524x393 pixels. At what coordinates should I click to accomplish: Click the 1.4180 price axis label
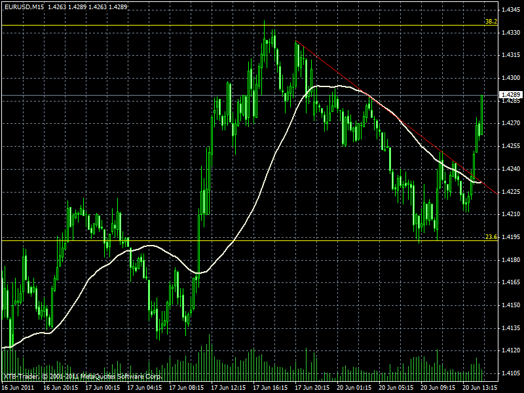[511, 259]
